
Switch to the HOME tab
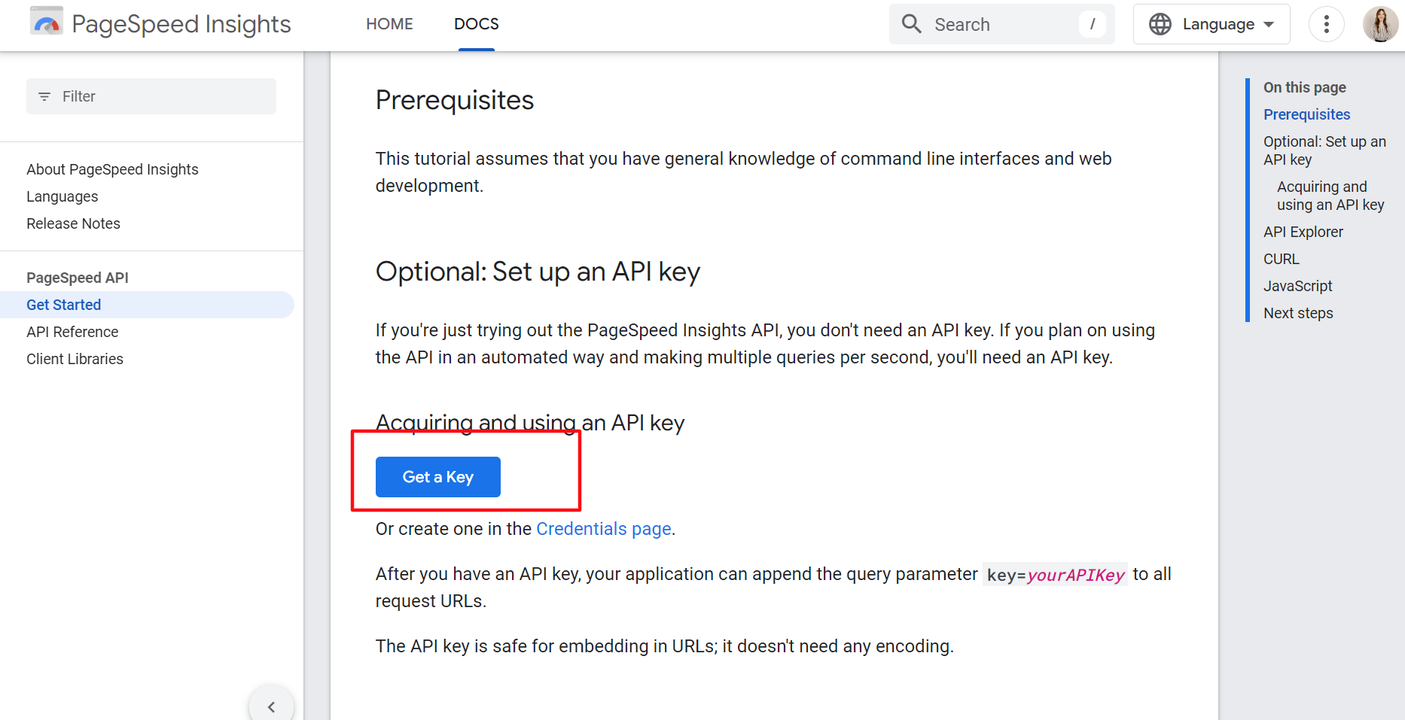pos(389,23)
